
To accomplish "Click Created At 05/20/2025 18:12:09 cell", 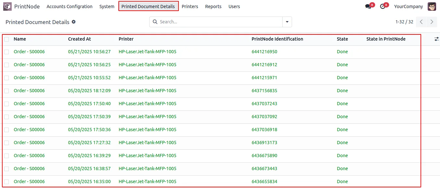I will (x=89, y=91).
